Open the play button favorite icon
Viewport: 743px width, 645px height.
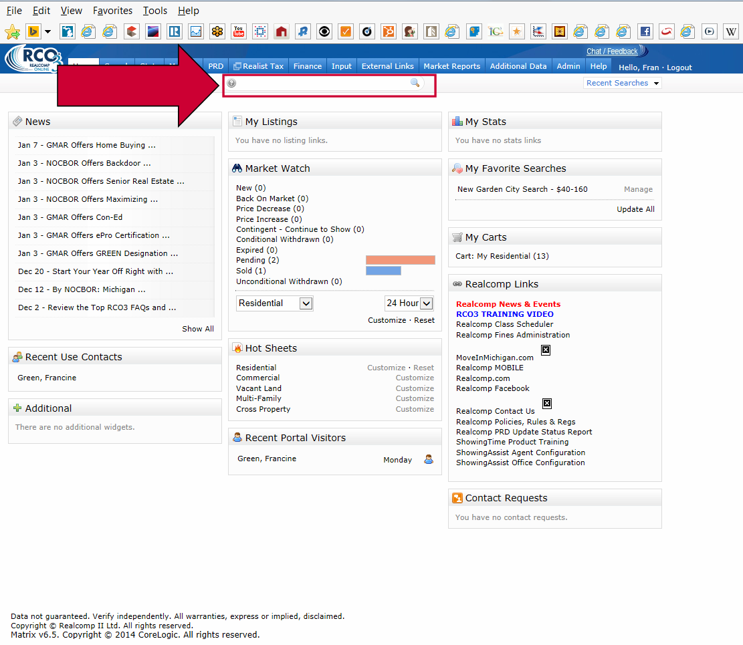coord(710,31)
